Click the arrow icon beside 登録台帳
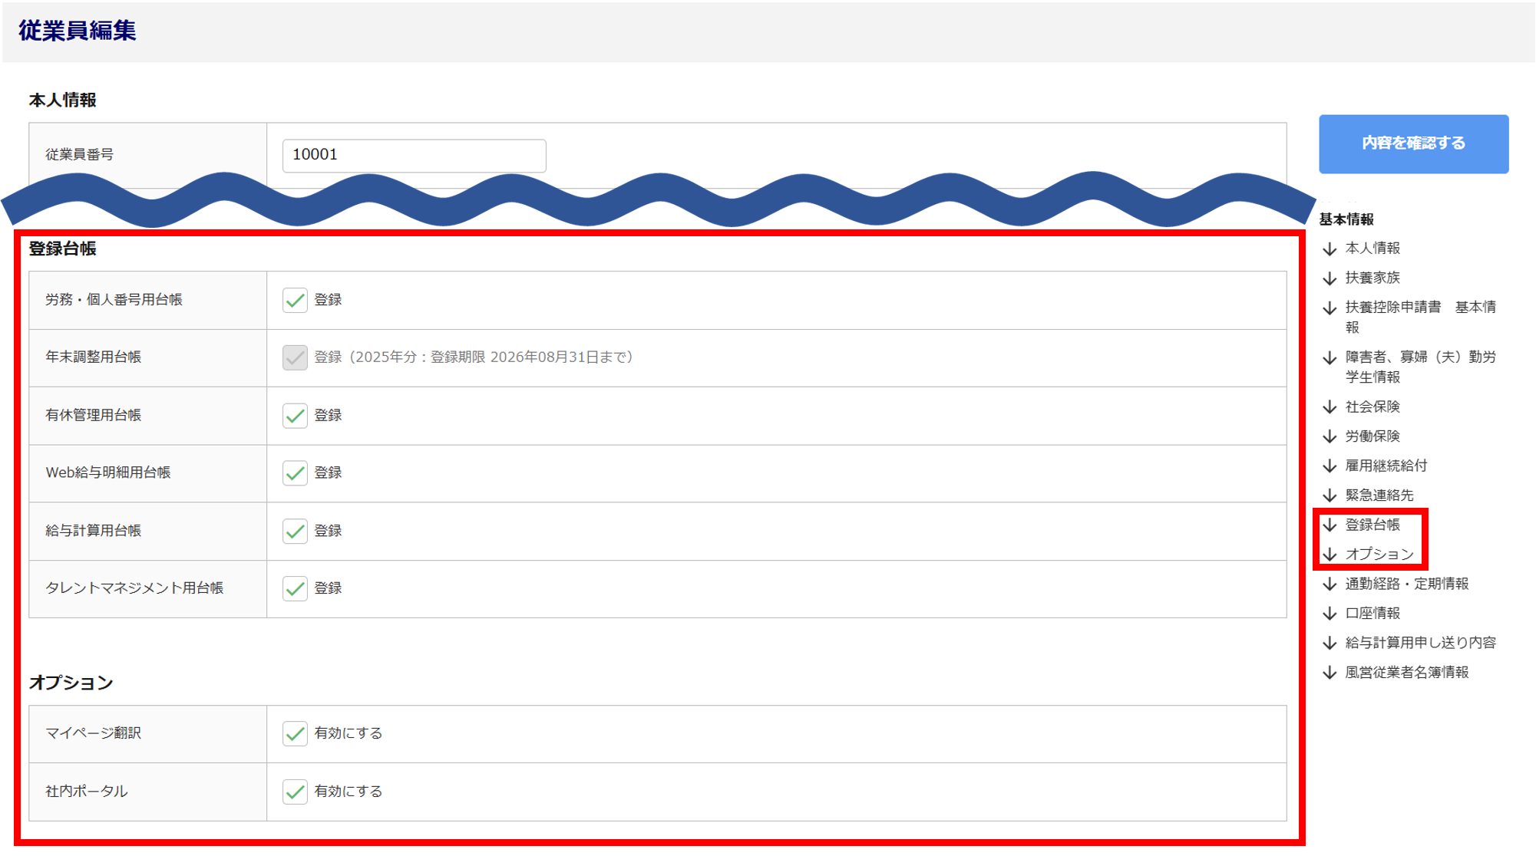 [1330, 525]
